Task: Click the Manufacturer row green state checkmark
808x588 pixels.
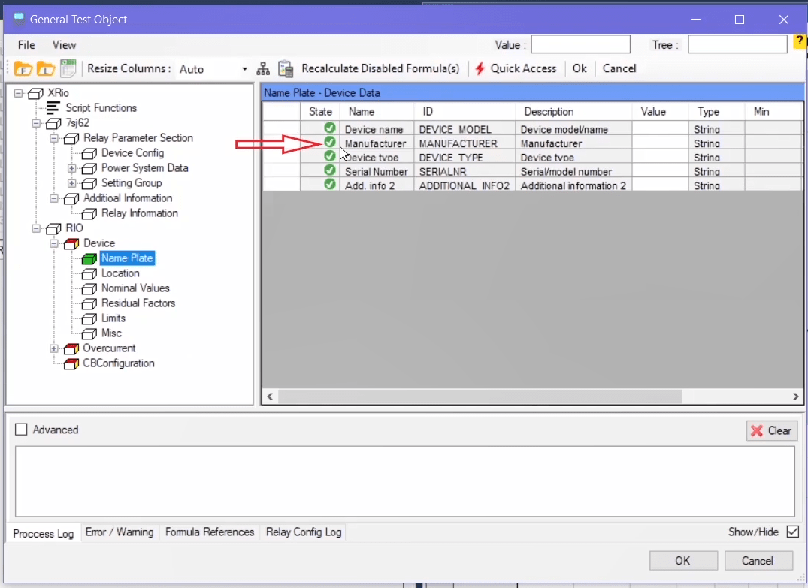Action: [329, 143]
